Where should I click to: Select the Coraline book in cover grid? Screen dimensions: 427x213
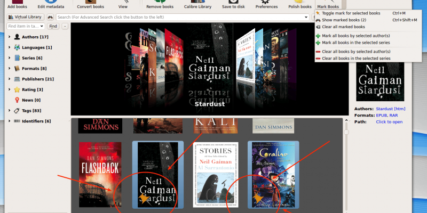pos(273,175)
